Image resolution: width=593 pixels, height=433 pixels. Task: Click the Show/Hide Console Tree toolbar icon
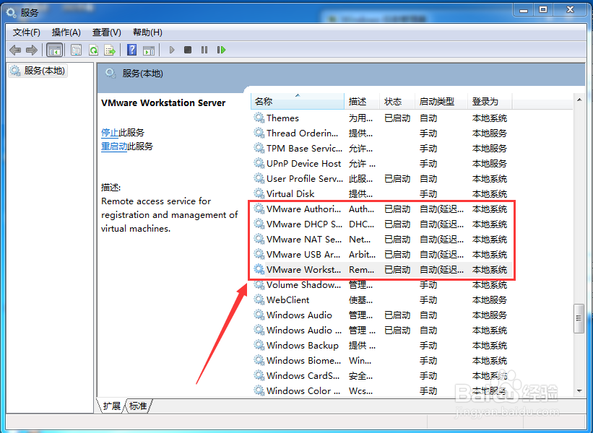[55, 50]
